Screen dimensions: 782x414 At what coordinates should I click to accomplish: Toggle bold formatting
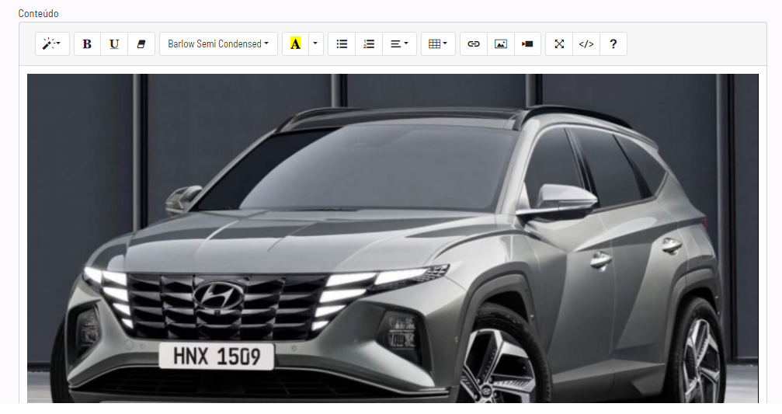click(87, 44)
